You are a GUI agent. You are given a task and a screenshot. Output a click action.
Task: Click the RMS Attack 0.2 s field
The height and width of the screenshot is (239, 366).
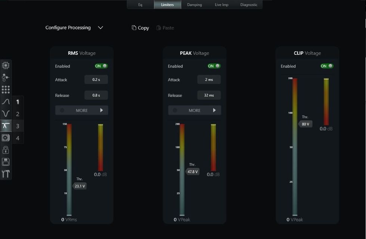[96, 80]
